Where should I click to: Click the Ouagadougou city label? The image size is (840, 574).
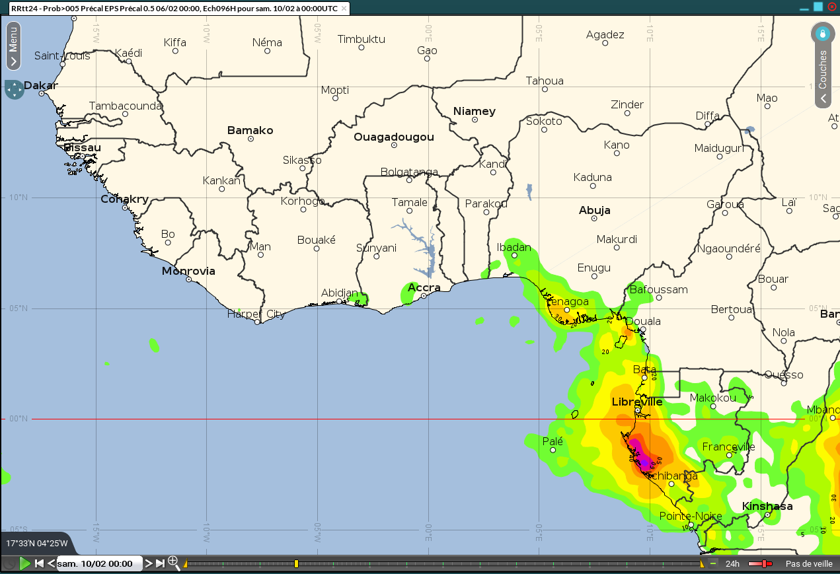(x=394, y=137)
